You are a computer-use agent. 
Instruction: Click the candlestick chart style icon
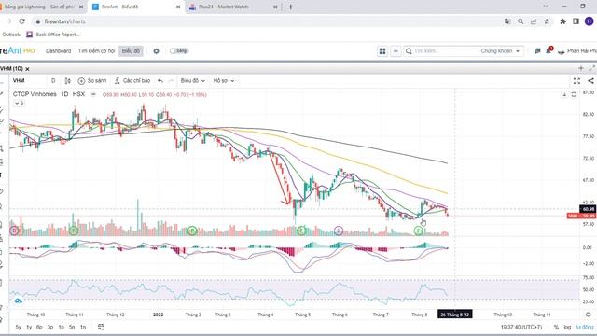tap(68, 81)
